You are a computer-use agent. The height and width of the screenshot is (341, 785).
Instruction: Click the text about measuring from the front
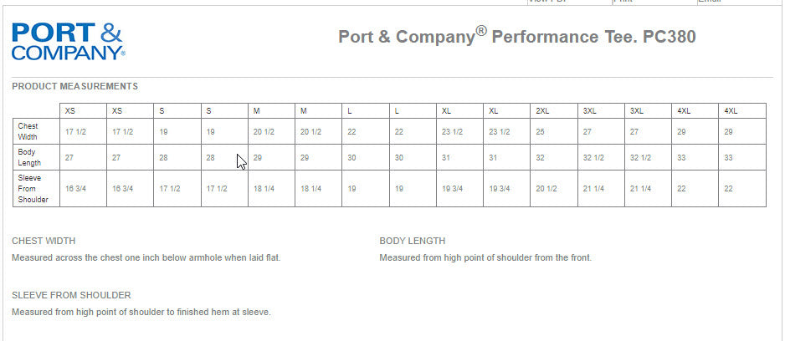[x=485, y=257]
